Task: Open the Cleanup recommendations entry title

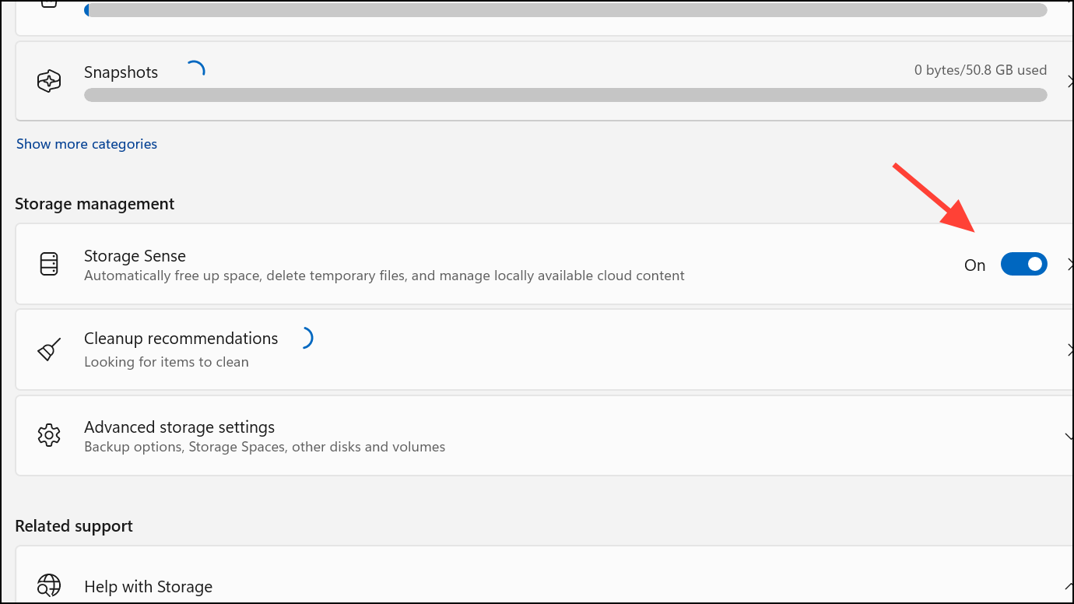Action: tap(181, 339)
